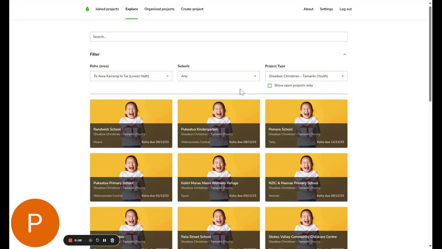Image resolution: width=442 pixels, height=249 pixels.
Task: Click the page vertical scrollbar thumb
Action: 430,54
